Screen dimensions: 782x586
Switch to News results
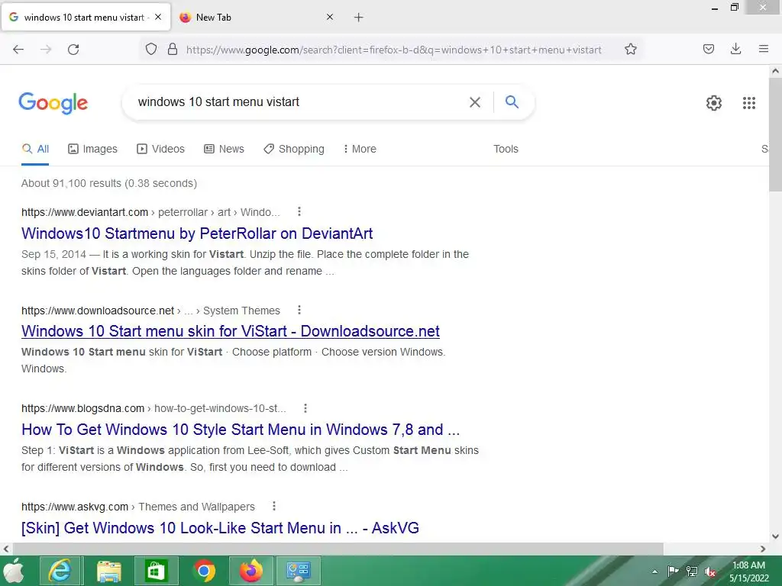click(x=224, y=149)
